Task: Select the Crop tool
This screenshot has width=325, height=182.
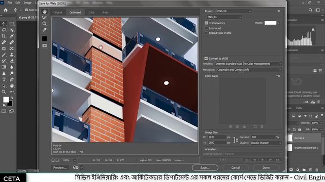Action: (4, 36)
